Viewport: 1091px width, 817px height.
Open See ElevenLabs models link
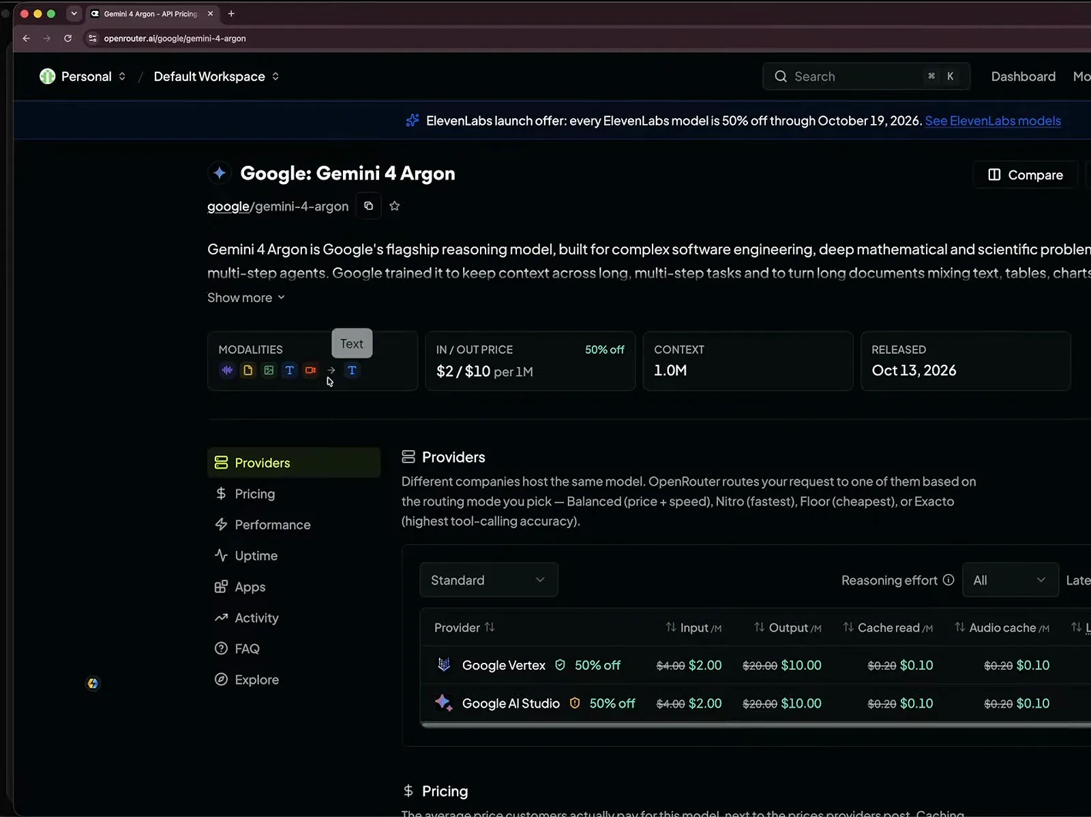point(993,121)
